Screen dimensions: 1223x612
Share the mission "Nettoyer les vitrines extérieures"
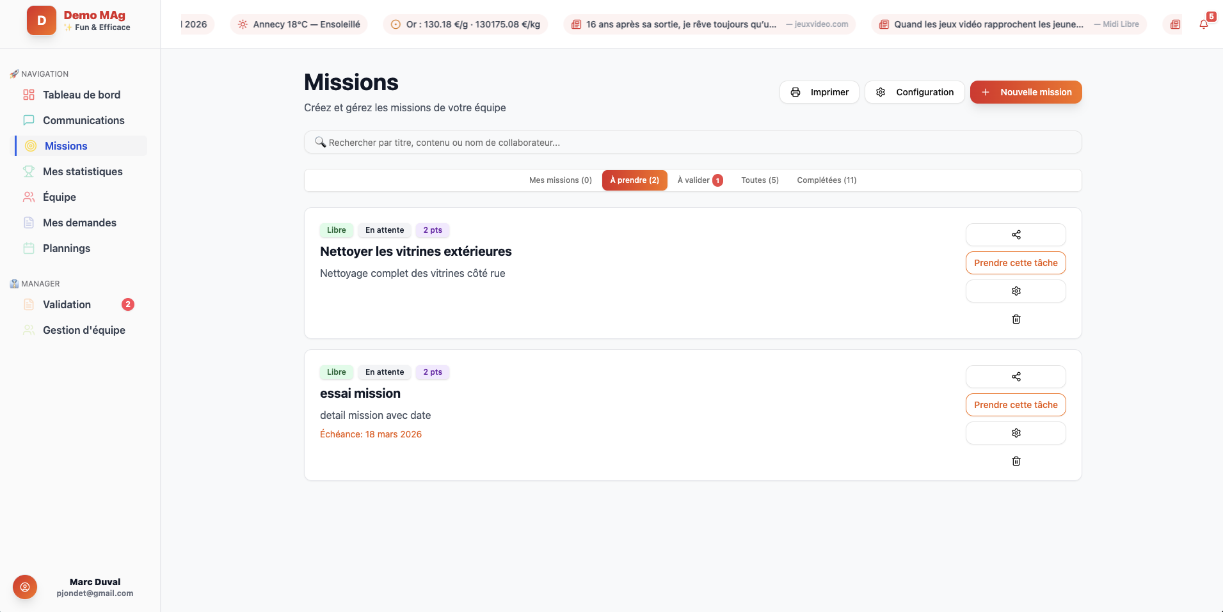tap(1016, 235)
